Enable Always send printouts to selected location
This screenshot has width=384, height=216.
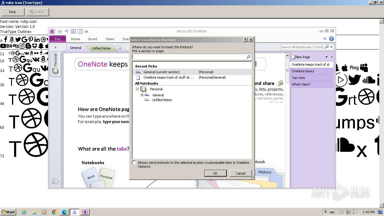point(134,163)
